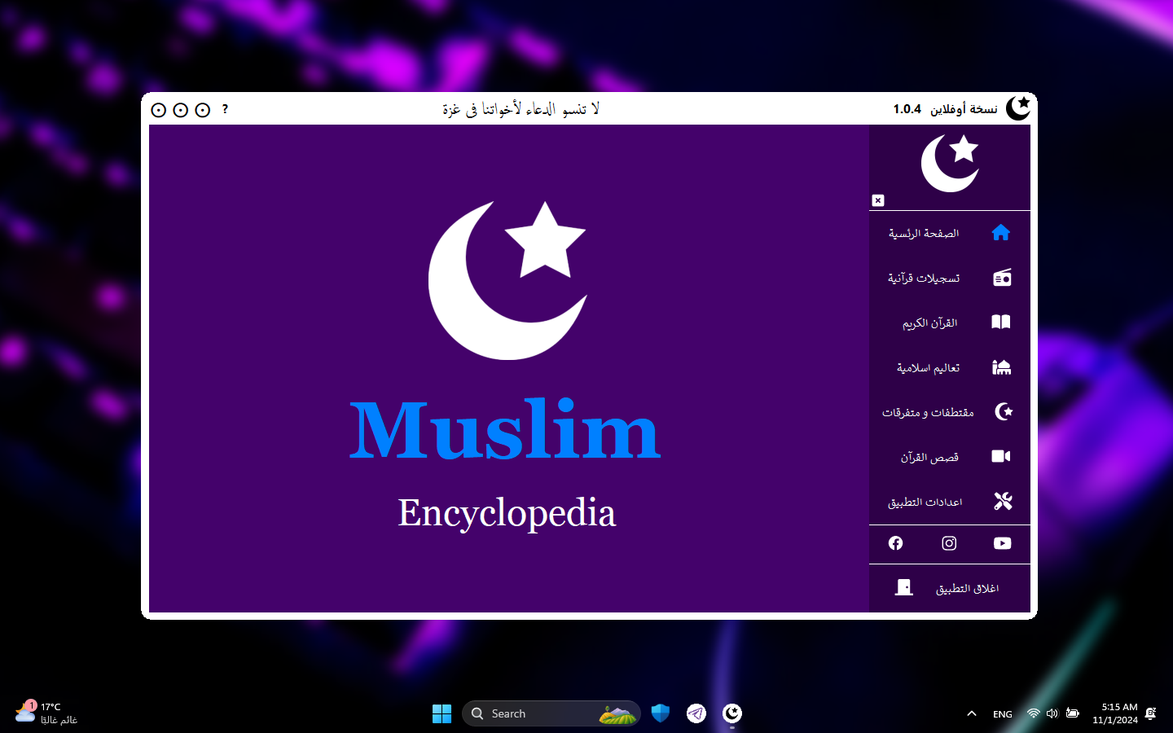Open the Holy Quran (القرآن الكريم) book icon
The height and width of the screenshot is (733, 1173).
pos(1001,322)
